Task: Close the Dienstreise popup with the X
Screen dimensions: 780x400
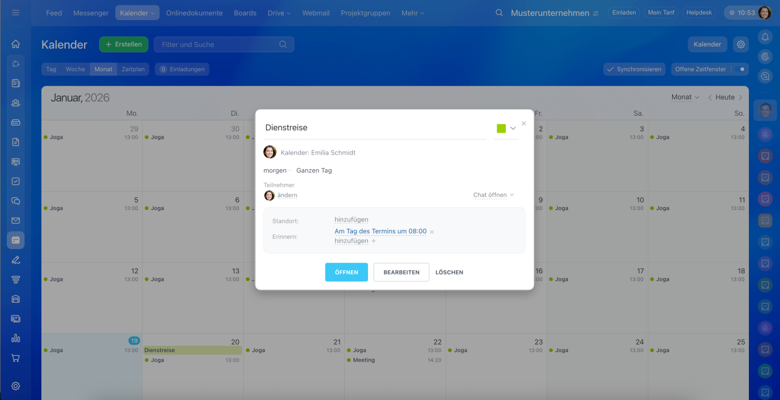Action: (x=523, y=124)
